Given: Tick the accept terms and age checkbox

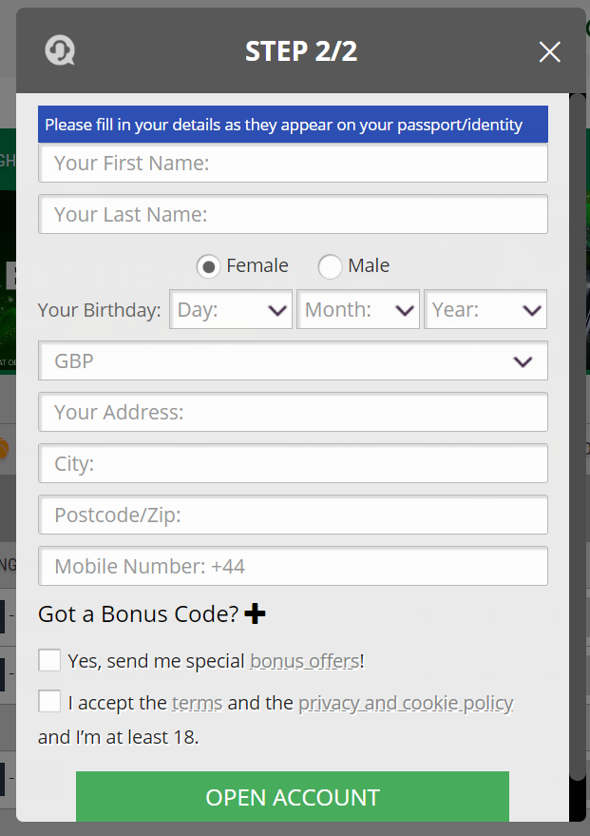Looking at the screenshot, I should pos(49,701).
